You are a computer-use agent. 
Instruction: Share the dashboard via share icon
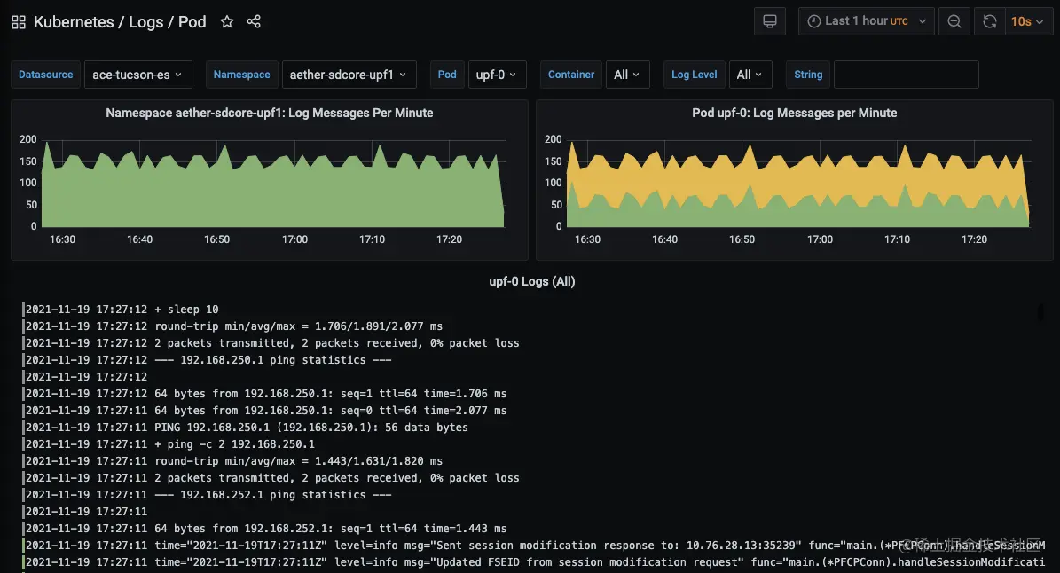[254, 21]
